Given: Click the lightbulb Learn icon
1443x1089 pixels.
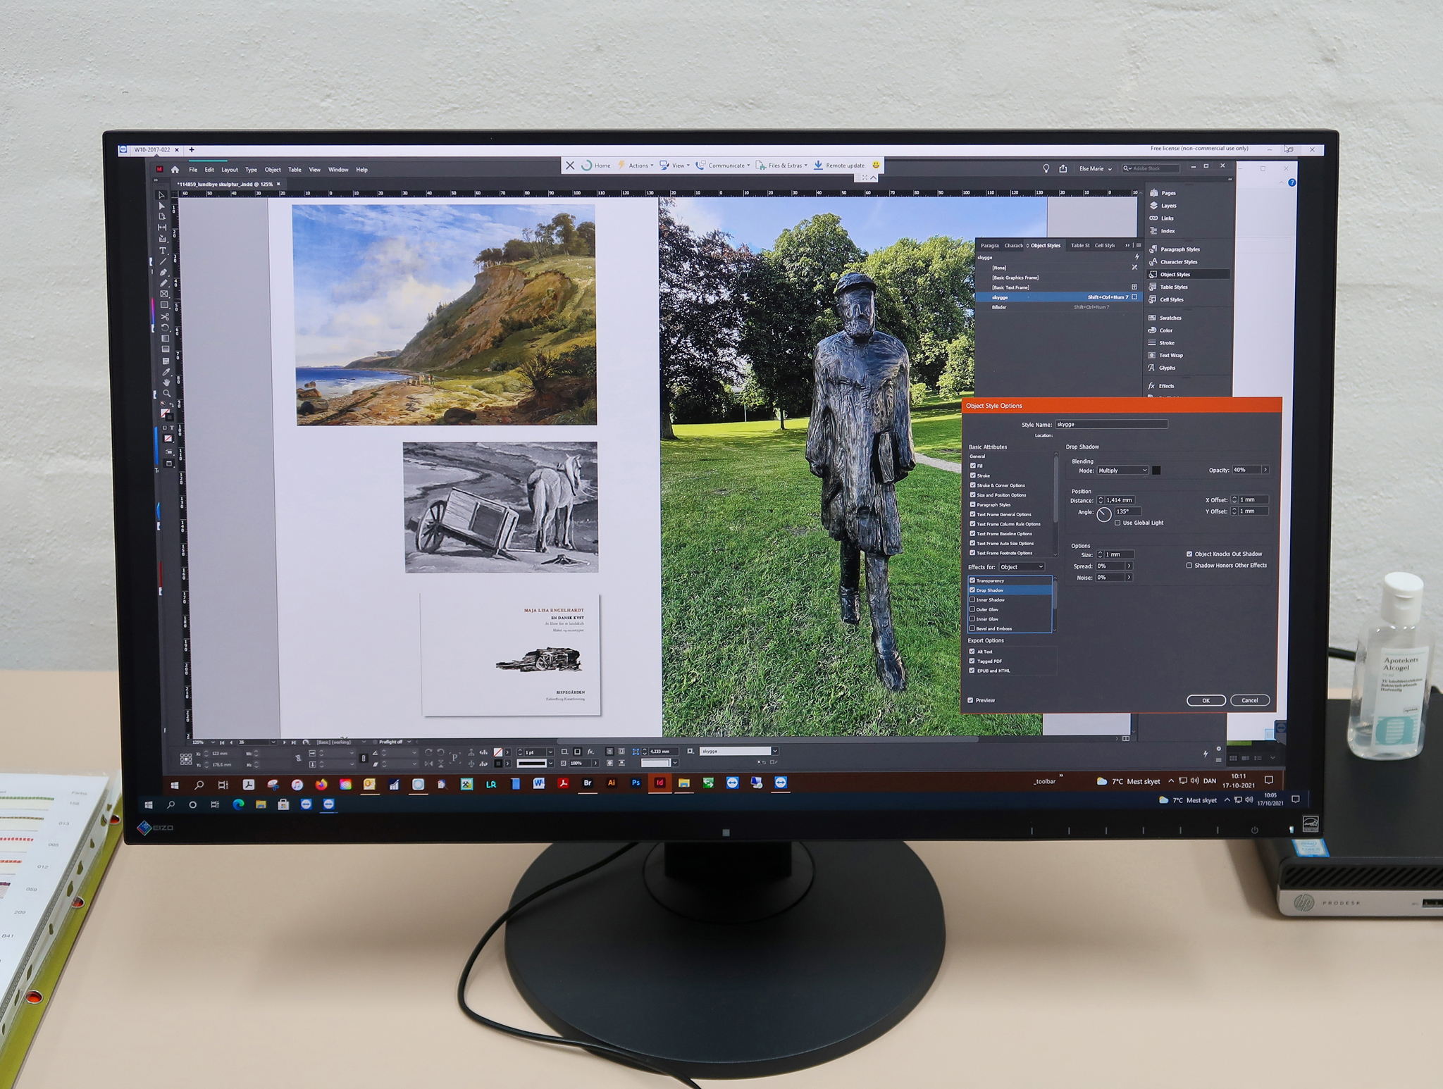Looking at the screenshot, I should click(1046, 168).
